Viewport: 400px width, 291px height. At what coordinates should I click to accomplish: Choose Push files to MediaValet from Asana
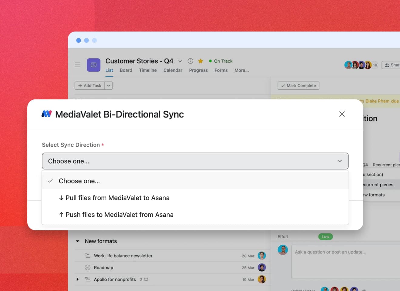195,215
